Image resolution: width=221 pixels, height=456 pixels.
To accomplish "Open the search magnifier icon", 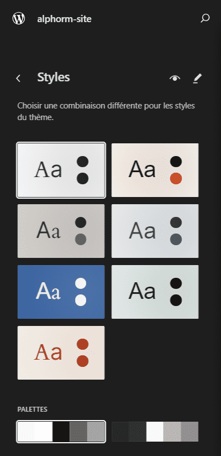I will (x=205, y=19).
